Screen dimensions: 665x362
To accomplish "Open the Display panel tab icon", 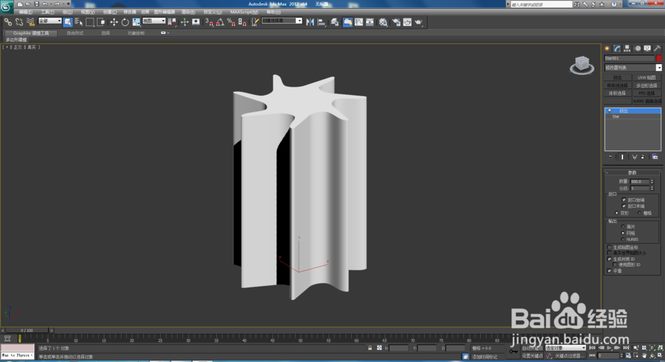I will pyautogui.click(x=647, y=49).
